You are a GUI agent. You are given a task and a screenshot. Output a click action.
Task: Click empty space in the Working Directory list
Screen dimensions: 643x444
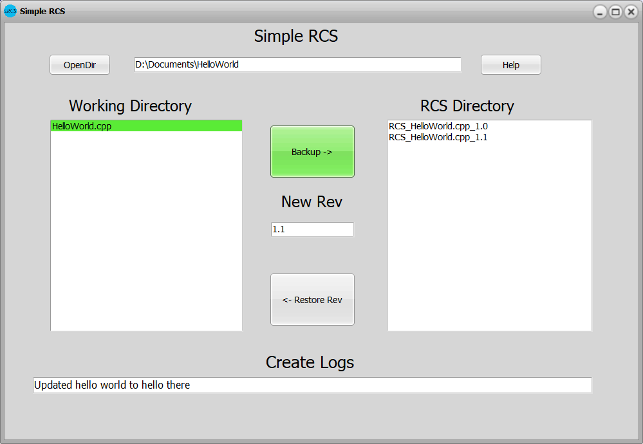pyautogui.click(x=146, y=245)
